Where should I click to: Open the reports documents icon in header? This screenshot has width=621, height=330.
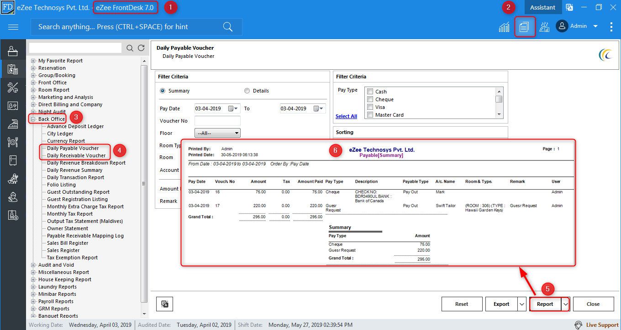pyautogui.click(x=524, y=27)
